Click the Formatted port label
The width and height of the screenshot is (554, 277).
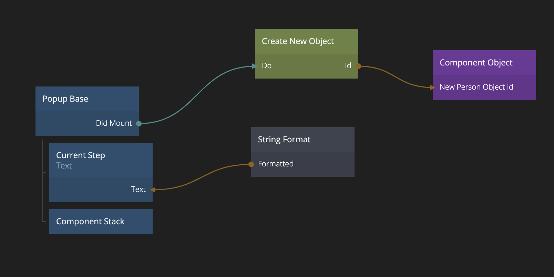276,164
